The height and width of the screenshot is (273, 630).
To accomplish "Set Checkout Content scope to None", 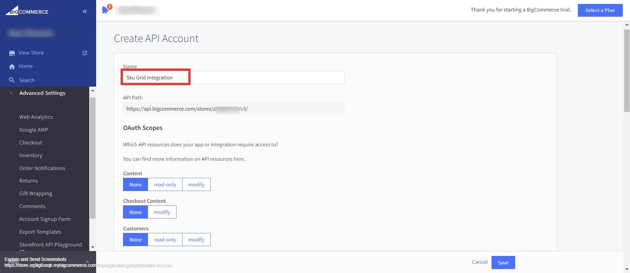I will point(136,212).
